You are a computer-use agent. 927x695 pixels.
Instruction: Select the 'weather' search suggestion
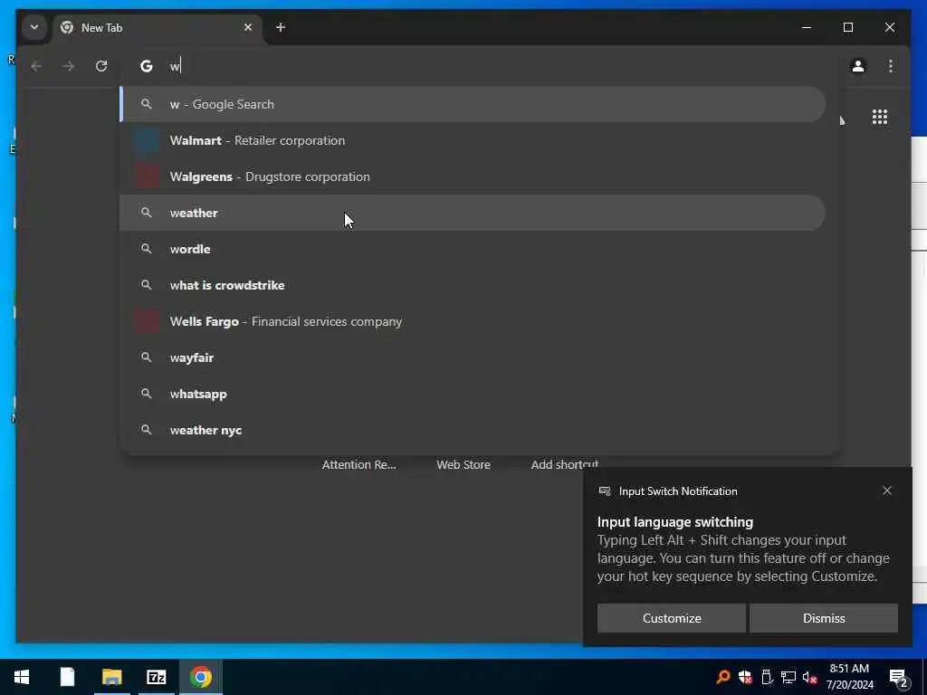pyautogui.click(x=473, y=213)
